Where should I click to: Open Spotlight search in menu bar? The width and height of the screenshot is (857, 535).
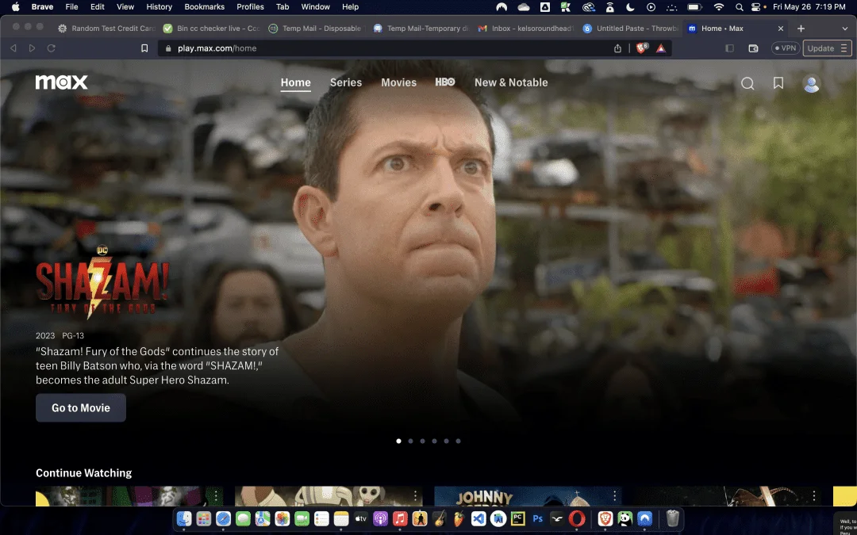pos(739,7)
